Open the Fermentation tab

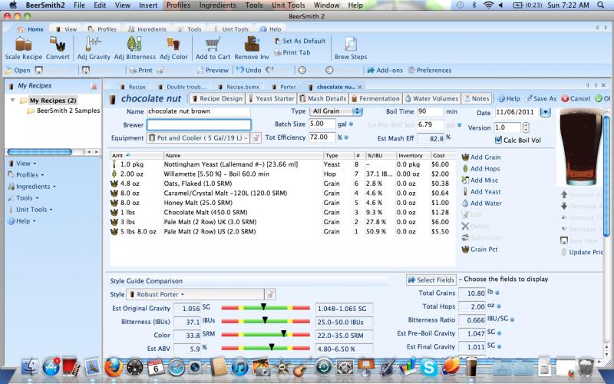(375, 99)
